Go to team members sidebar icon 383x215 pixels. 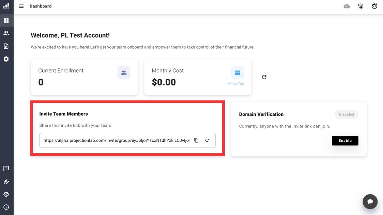[x=6, y=33]
